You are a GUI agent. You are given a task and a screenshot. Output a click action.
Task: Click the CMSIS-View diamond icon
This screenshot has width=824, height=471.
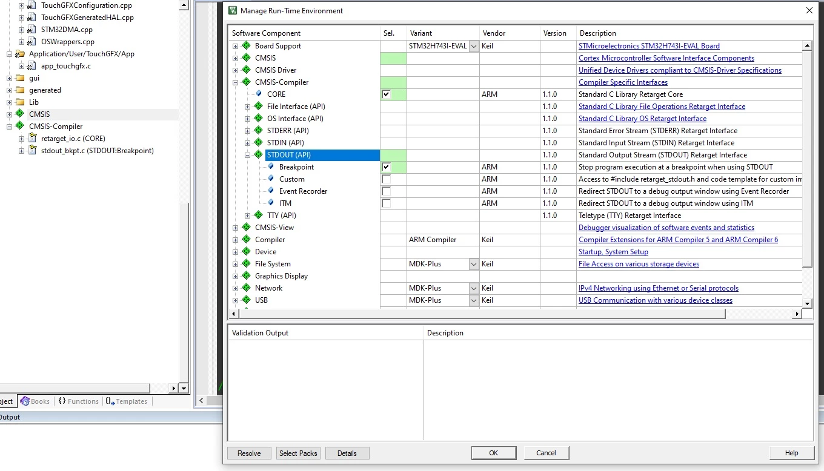coord(246,227)
